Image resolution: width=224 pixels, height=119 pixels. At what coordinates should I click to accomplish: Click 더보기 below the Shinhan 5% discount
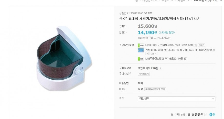[153, 54]
